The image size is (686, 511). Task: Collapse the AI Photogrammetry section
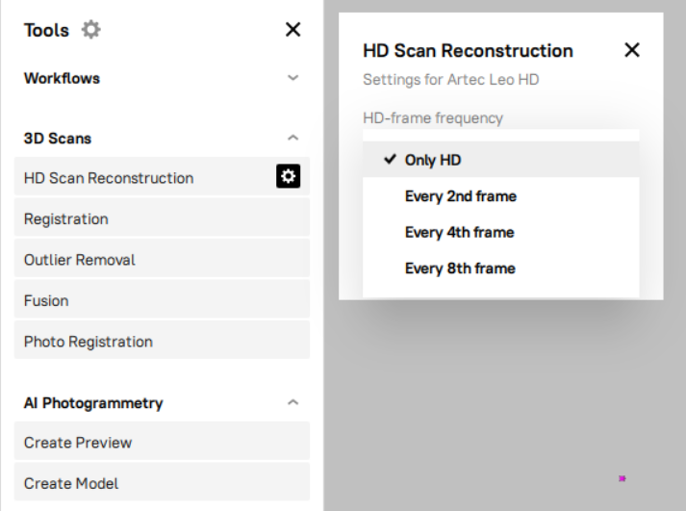(292, 402)
